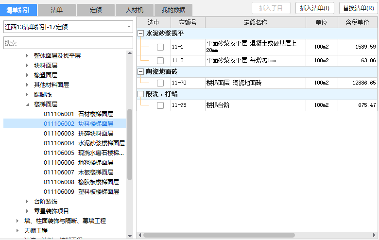
Task: Collapse the 水泥砂浆找平 group
Action: 141,34
